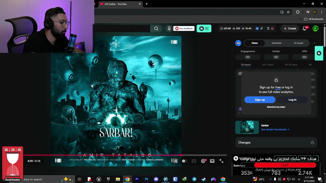The width and height of the screenshot is (326, 183).
Task: Open See similar thumbnails link
Action: tap(275, 130)
